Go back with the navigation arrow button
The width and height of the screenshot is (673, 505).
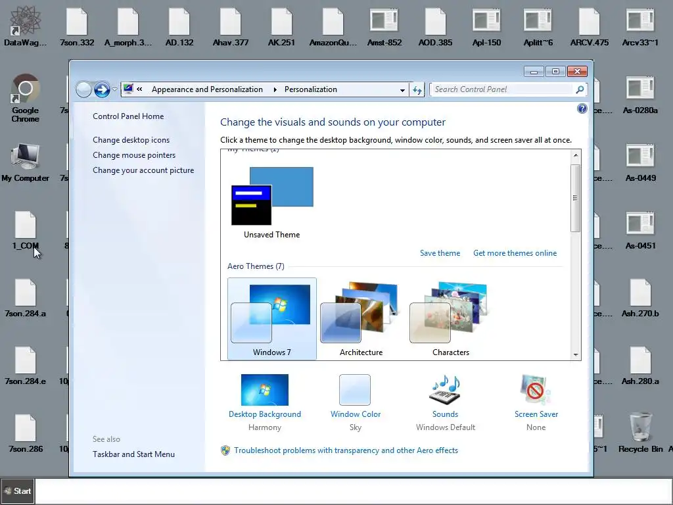click(x=83, y=89)
